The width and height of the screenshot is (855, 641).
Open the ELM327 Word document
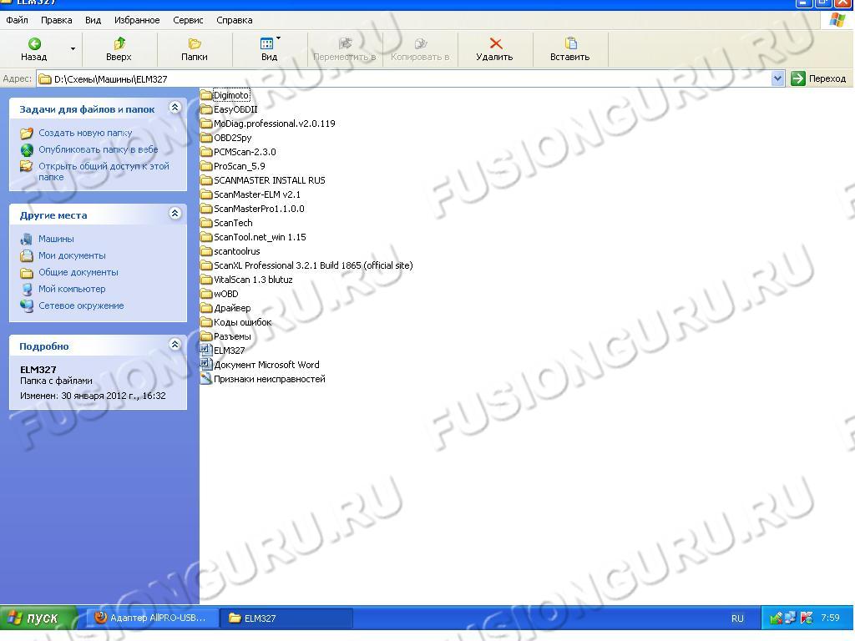(x=229, y=351)
